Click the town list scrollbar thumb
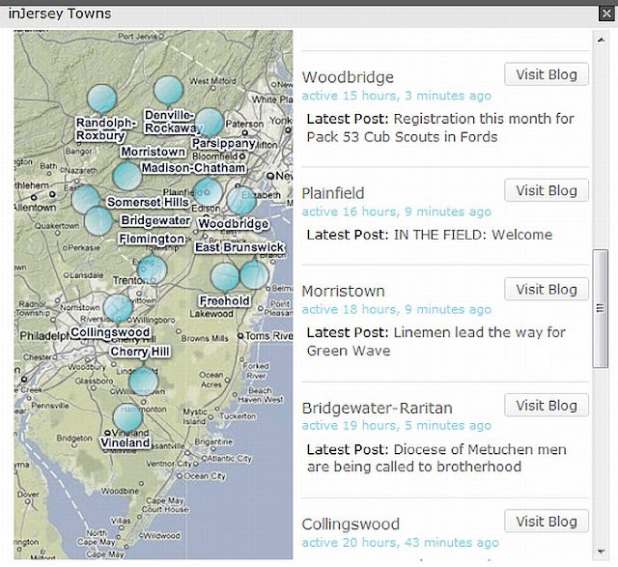The height and width of the screenshot is (567, 618). pyautogui.click(x=601, y=308)
